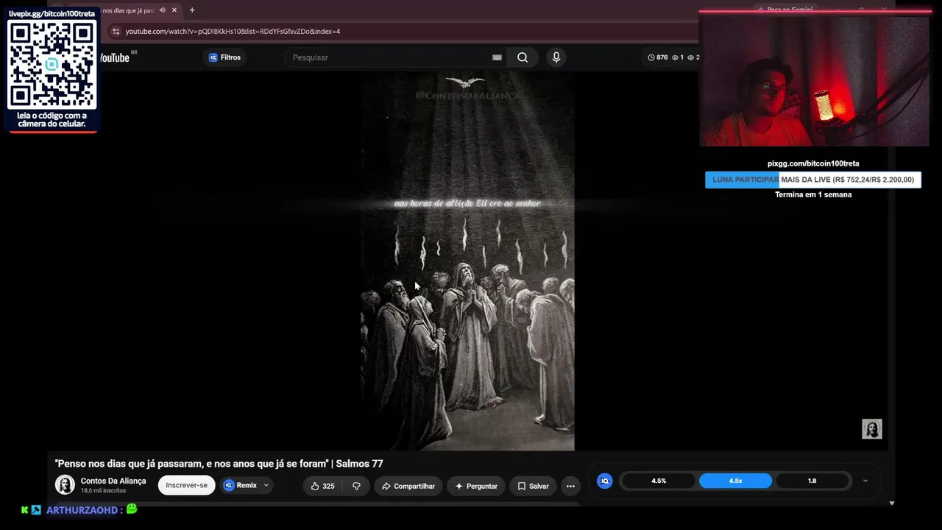Select the 1.8 stat pill

pyautogui.click(x=812, y=481)
